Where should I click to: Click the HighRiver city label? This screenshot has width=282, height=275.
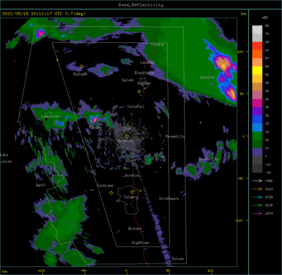[141, 243]
